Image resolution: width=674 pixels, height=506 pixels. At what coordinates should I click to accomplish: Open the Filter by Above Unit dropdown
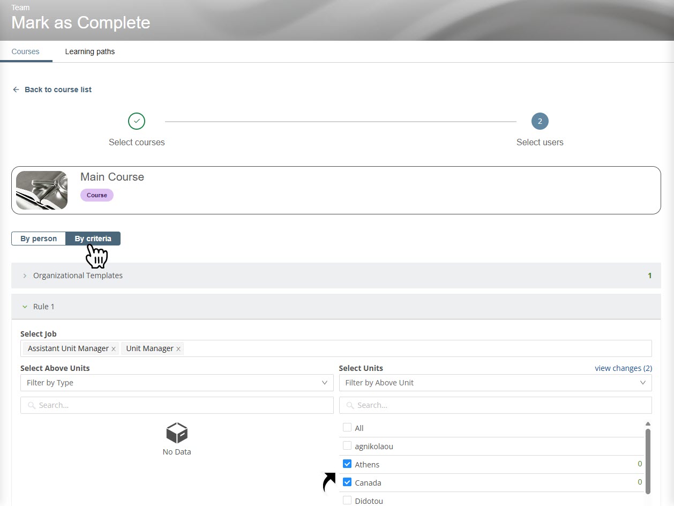point(495,383)
